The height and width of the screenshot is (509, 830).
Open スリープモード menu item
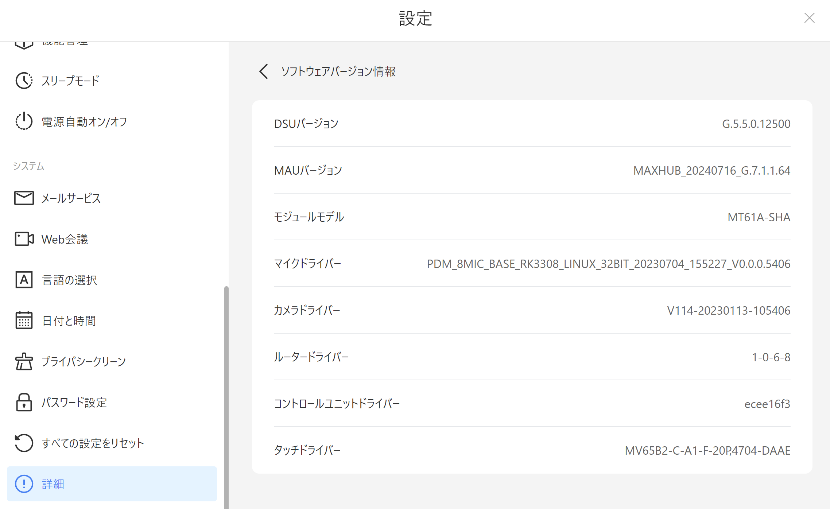click(70, 81)
